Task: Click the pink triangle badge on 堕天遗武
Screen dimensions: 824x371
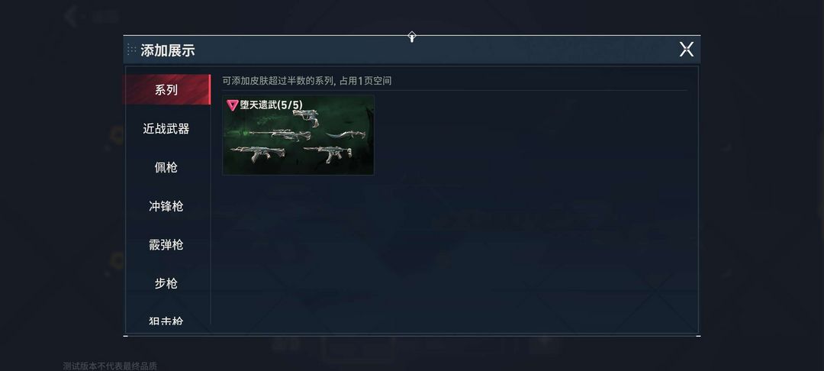Action: click(232, 105)
